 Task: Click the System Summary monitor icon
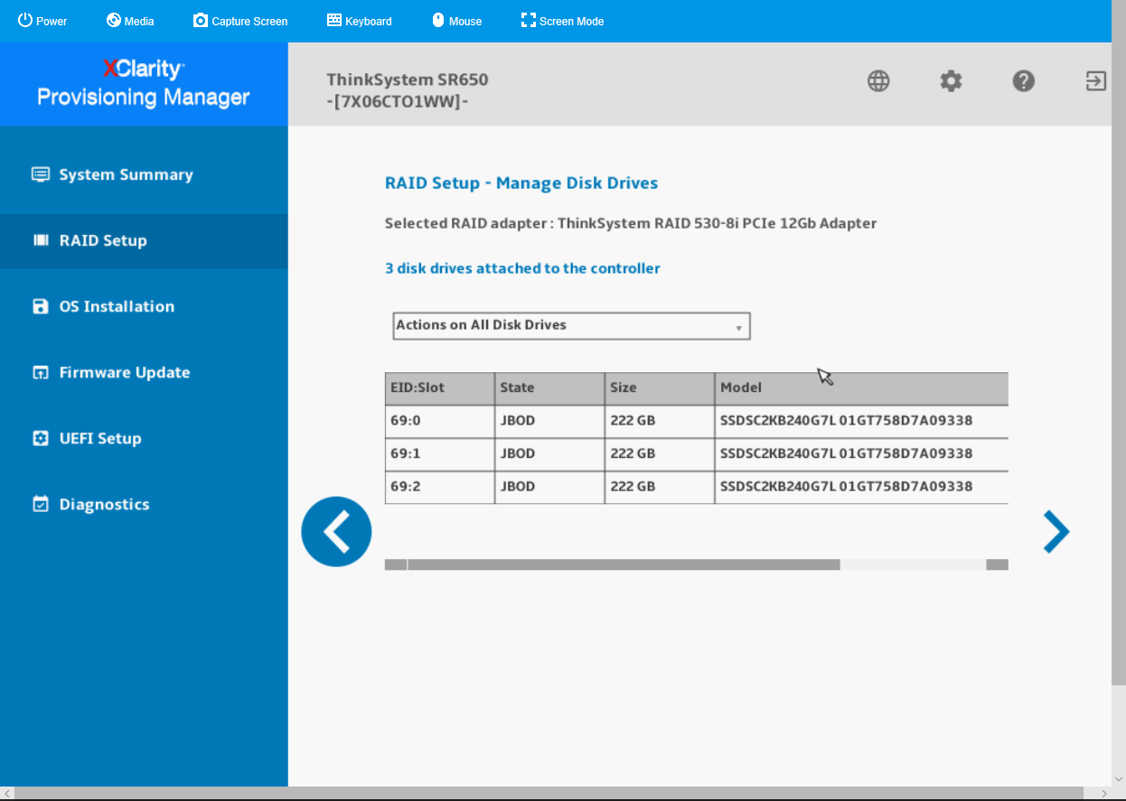point(41,175)
